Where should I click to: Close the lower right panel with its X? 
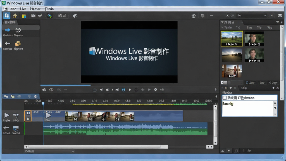pyautogui.click(x=277, y=88)
